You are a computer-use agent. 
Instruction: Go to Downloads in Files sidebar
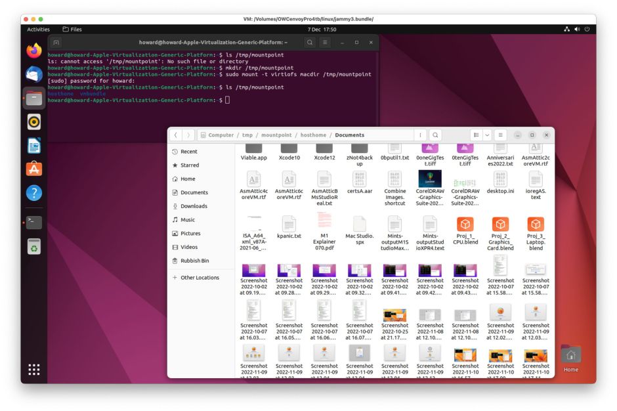(194, 206)
